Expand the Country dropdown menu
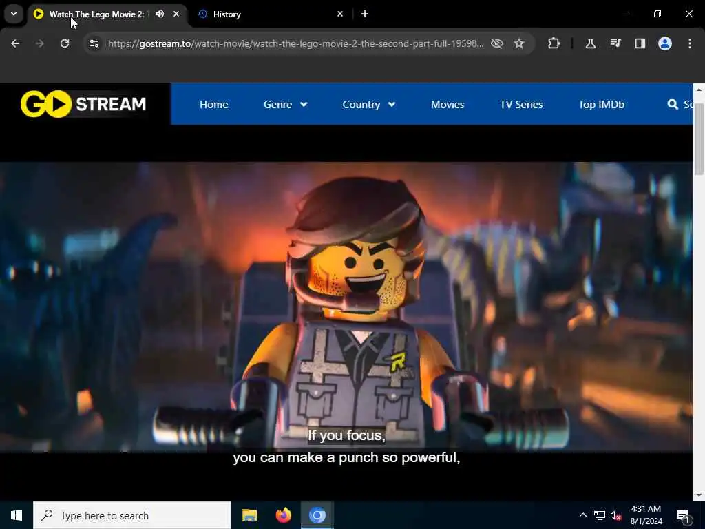 (369, 105)
